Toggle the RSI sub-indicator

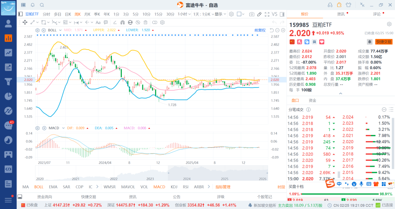point(186,187)
